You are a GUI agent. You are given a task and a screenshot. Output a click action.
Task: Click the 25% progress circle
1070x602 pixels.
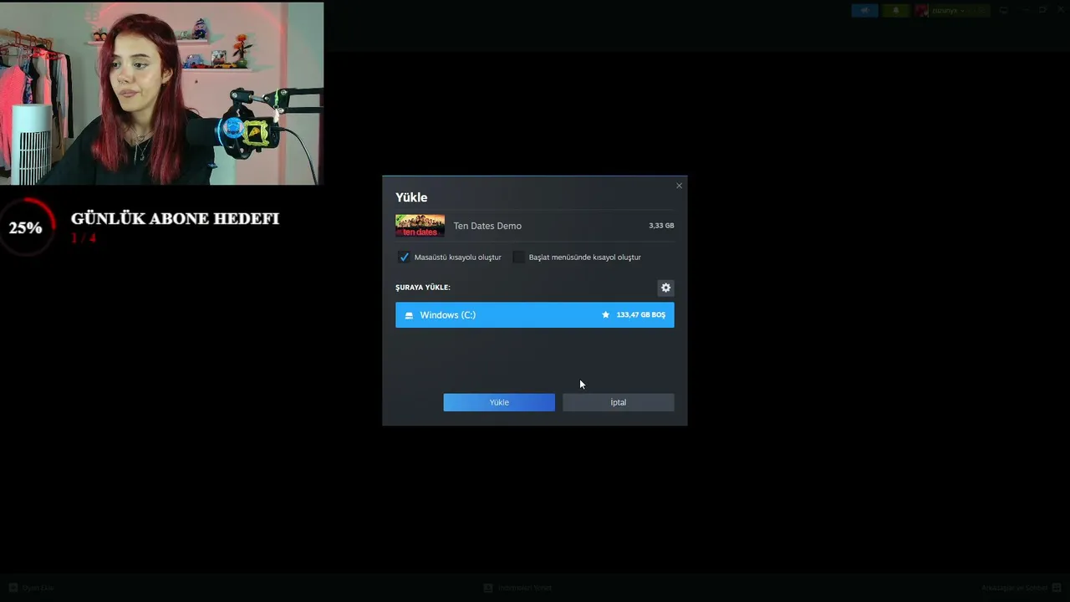pos(26,227)
